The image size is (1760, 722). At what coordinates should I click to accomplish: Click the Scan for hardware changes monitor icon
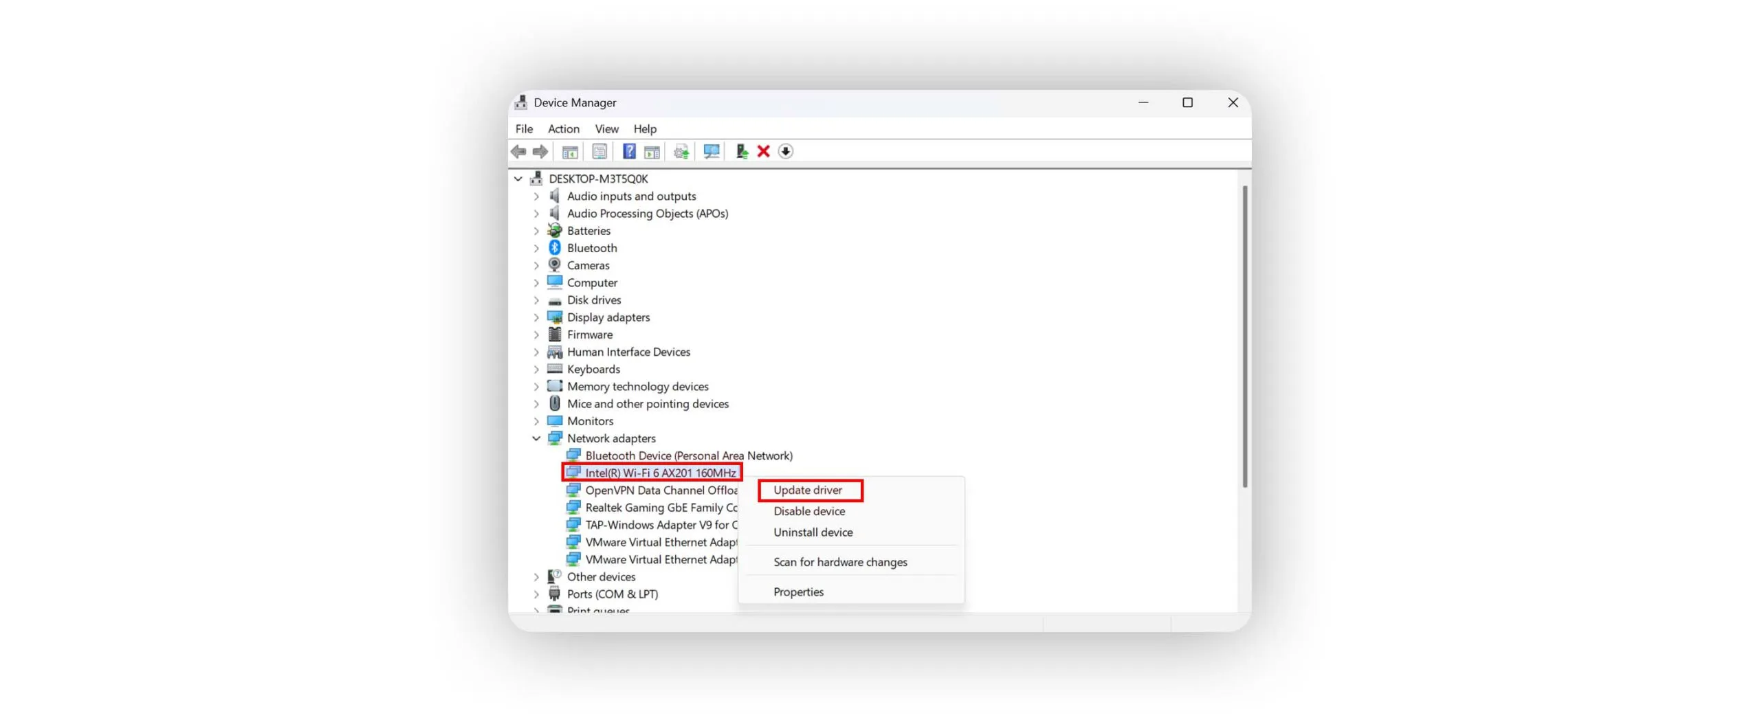(712, 151)
